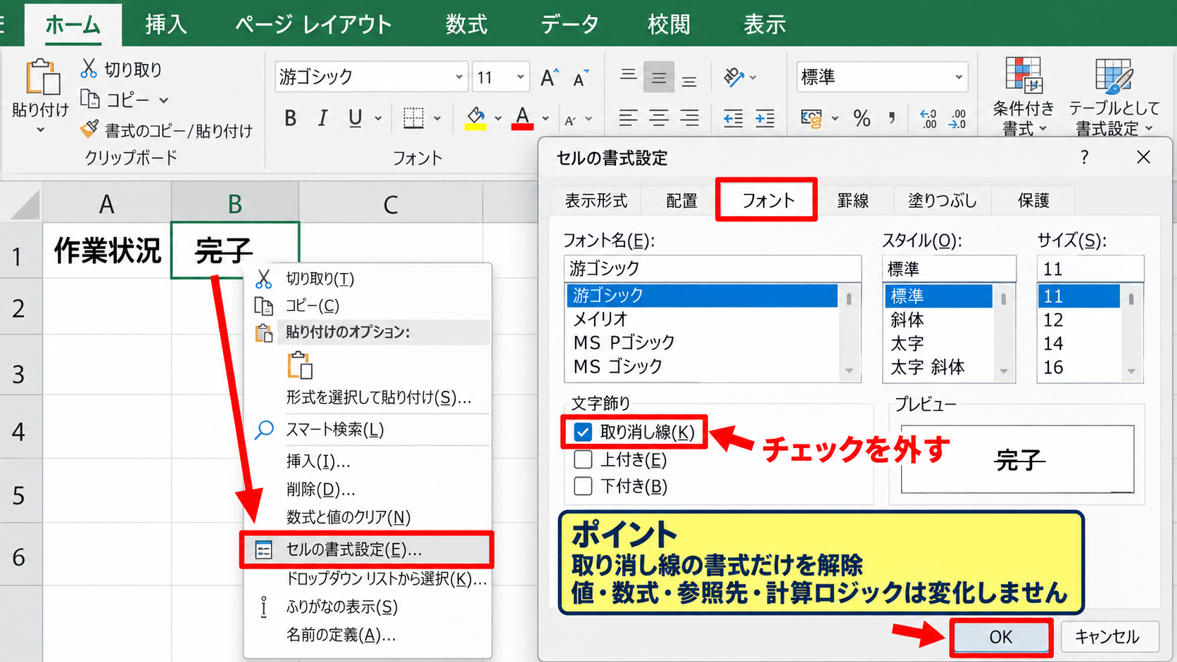Open the 罫線 tab in dialog
1177x662 pixels.
coord(852,200)
